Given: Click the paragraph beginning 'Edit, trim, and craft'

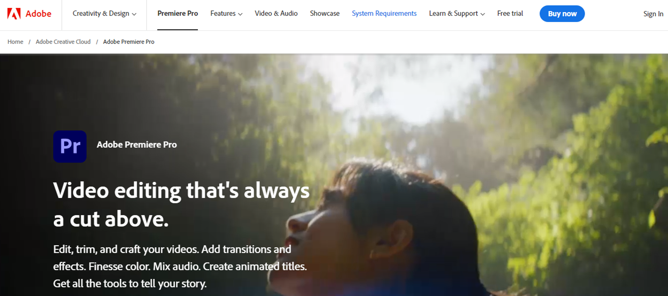Looking at the screenshot, I should [x=180, y=266].
